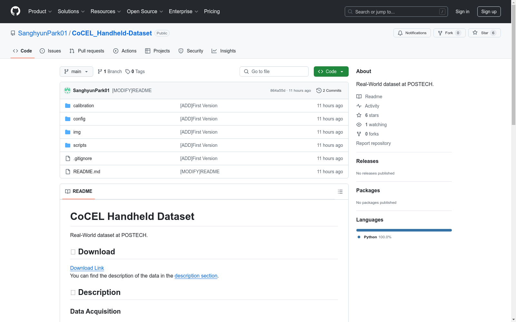Open the .gitignore file
This screenshot has width=516, height=322.
pyautogui.click(x=83, y=158)
